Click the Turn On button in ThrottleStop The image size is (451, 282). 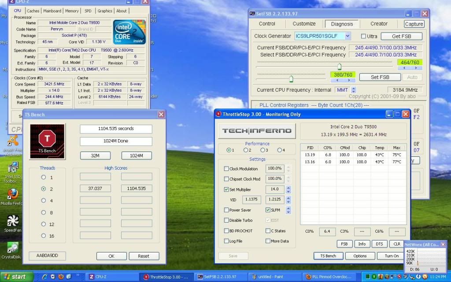tap(392, 256)
